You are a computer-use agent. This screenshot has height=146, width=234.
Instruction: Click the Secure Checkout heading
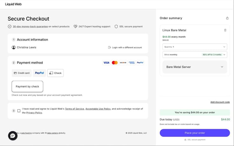[28, 19]
